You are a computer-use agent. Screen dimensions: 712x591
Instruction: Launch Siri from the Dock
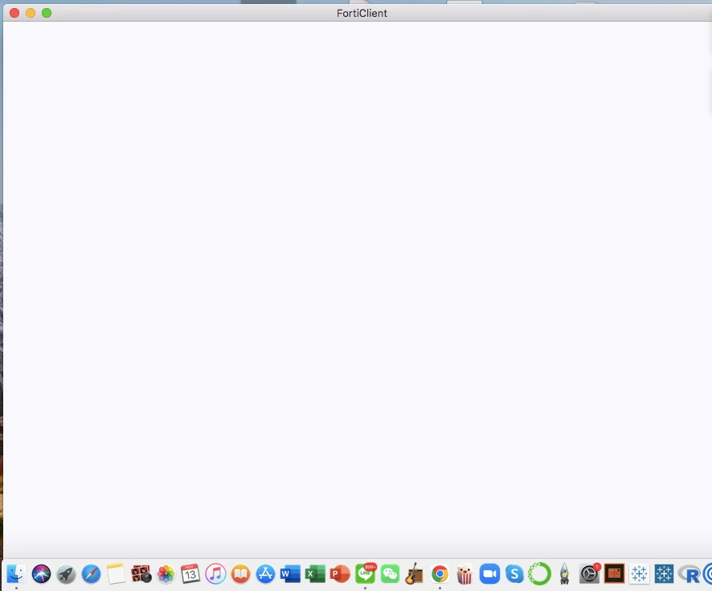(x=41, y=574)
